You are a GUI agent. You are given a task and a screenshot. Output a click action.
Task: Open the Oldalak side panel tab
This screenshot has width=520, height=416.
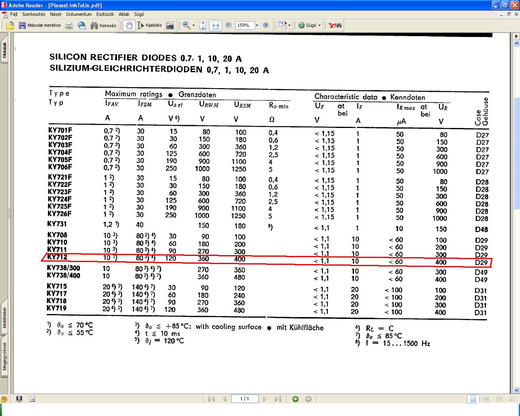4,50
